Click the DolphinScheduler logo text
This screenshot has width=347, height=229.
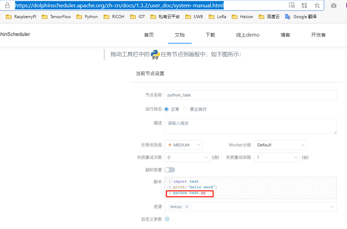click(15, 34)
